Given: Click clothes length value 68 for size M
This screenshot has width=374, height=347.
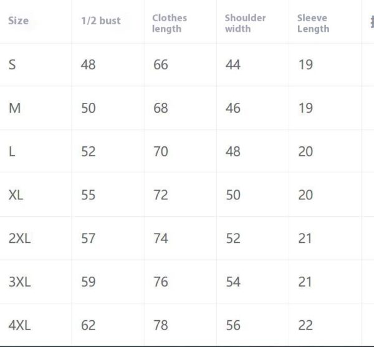Looking at the screenshot, I should point(160,108).
